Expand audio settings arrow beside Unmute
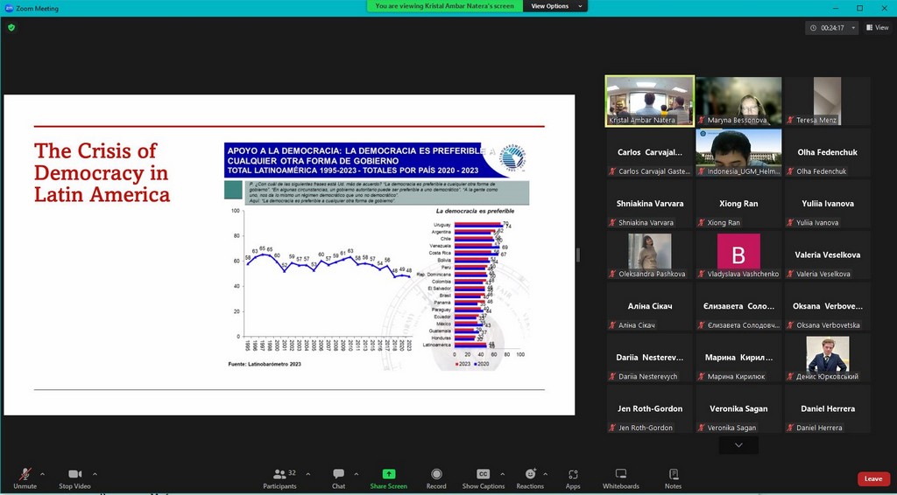Screen dimensions: 897x495 tap(42, 473)
